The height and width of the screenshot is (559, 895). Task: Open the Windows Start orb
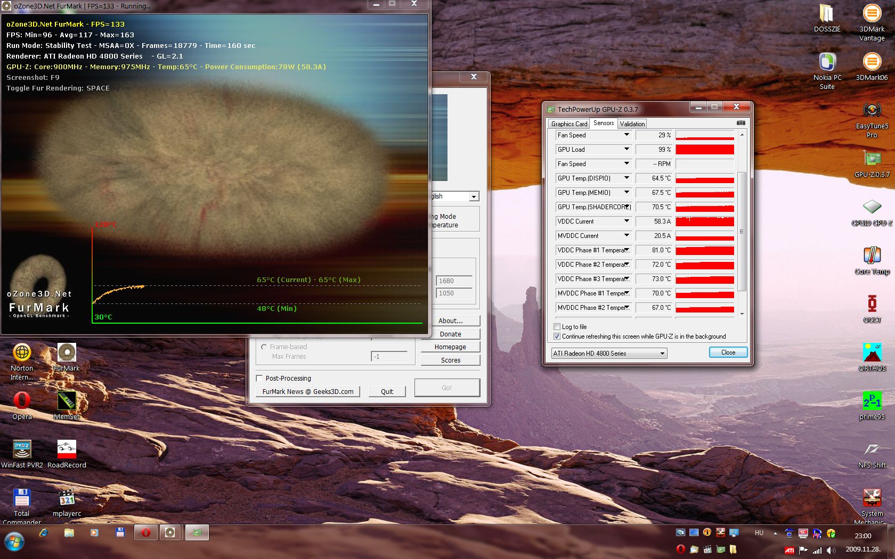coord(14,542)
